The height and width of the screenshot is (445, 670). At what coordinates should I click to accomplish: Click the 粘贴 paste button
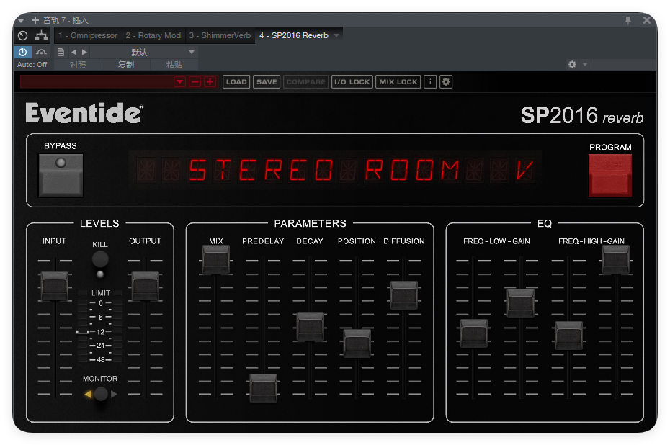tap(174, 65)
